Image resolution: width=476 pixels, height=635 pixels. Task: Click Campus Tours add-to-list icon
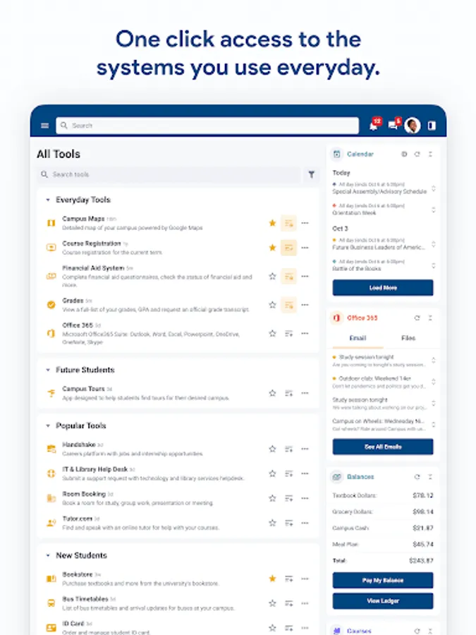tap(288, 393)
